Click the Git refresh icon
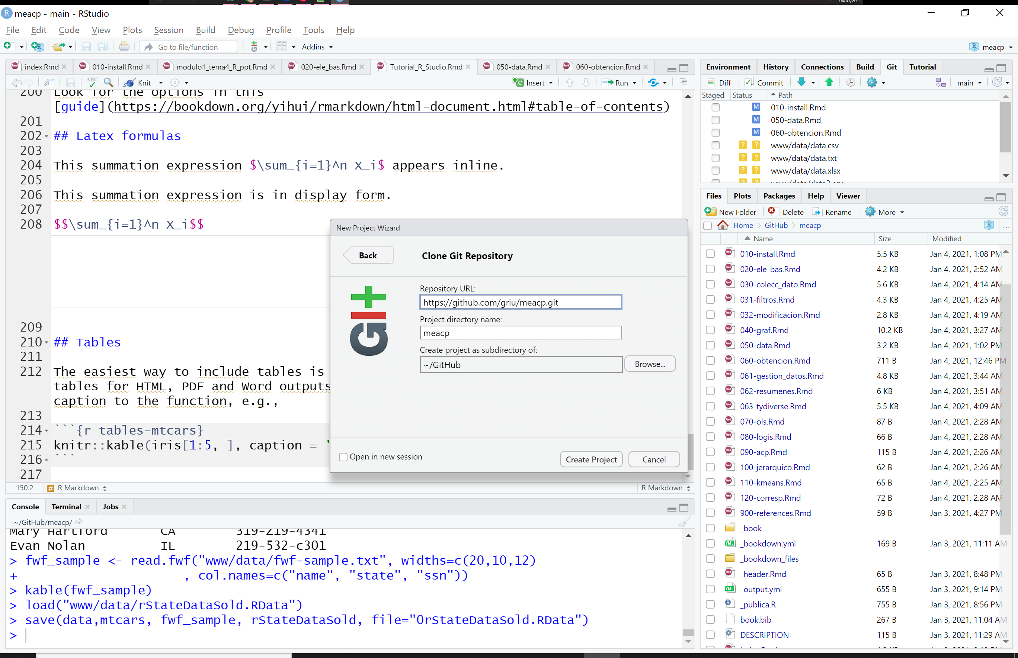This screenshot has height=658, width=1018. pyautogui.click(x=997, y=83)
